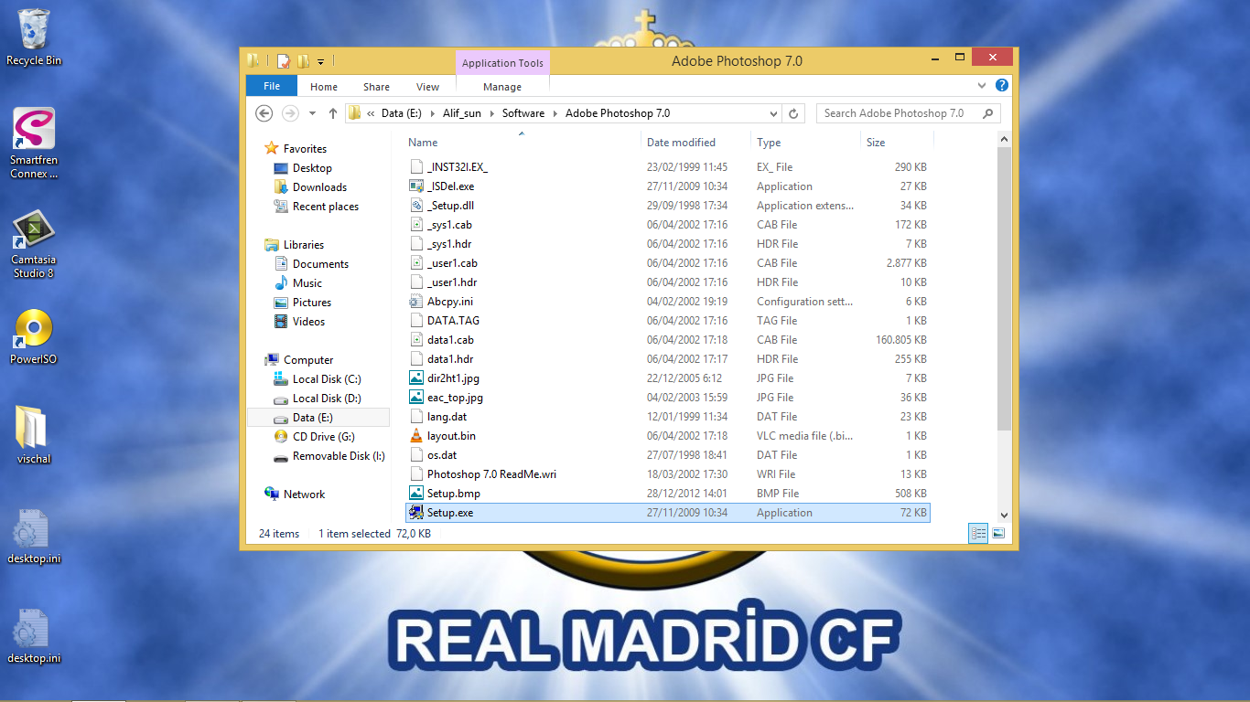Toggle sort order on Name column
Image resolution: width=1250 pixels, height=702 pixels.
click(422, 142)
